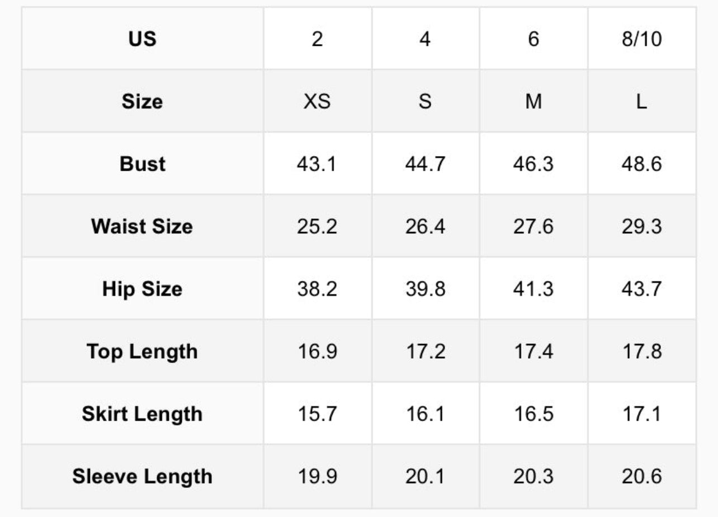Screen dimensions: 718x517
Task: Click the US size 8/10 cell
Action: tap(641, 39)
